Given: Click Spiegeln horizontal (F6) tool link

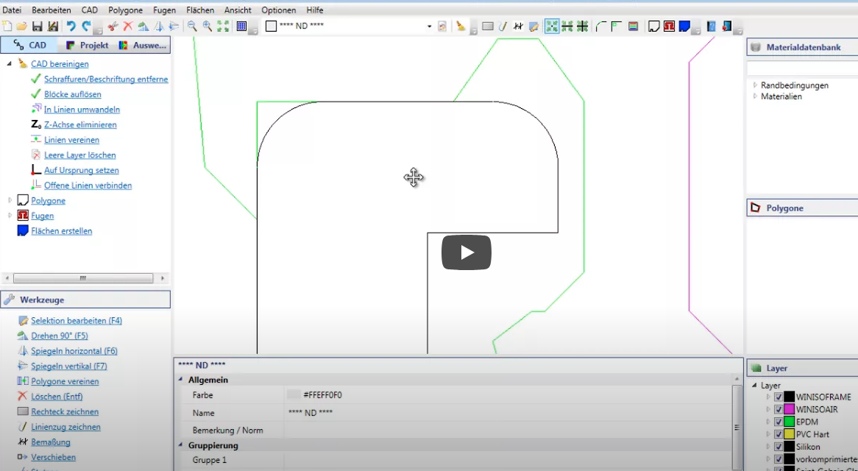Looking at the screenshot, I should coord(74,351).
